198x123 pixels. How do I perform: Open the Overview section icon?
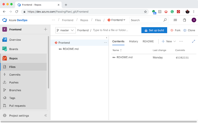coord(5,40)
